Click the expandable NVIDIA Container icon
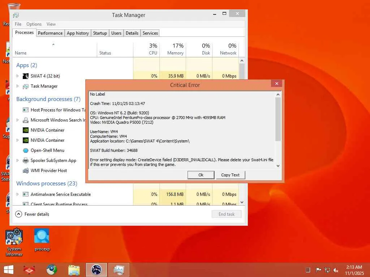Viewport: 370px width, 277px height. (26, 140)
